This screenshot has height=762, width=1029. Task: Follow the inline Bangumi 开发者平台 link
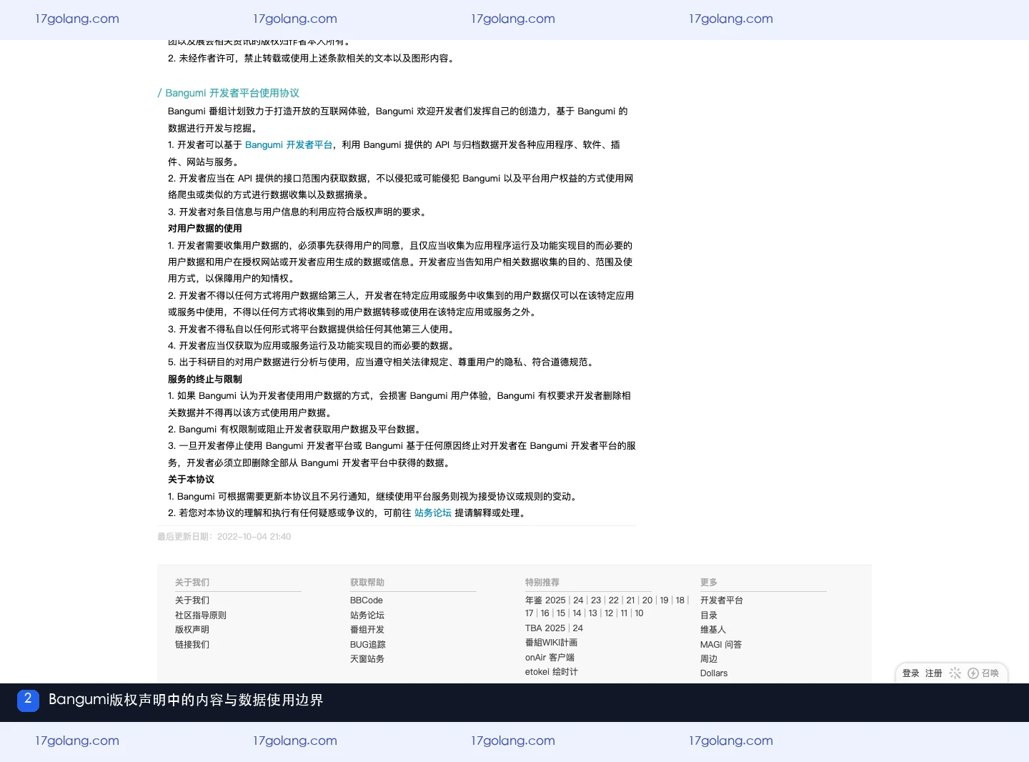click(x=289, y=144)
